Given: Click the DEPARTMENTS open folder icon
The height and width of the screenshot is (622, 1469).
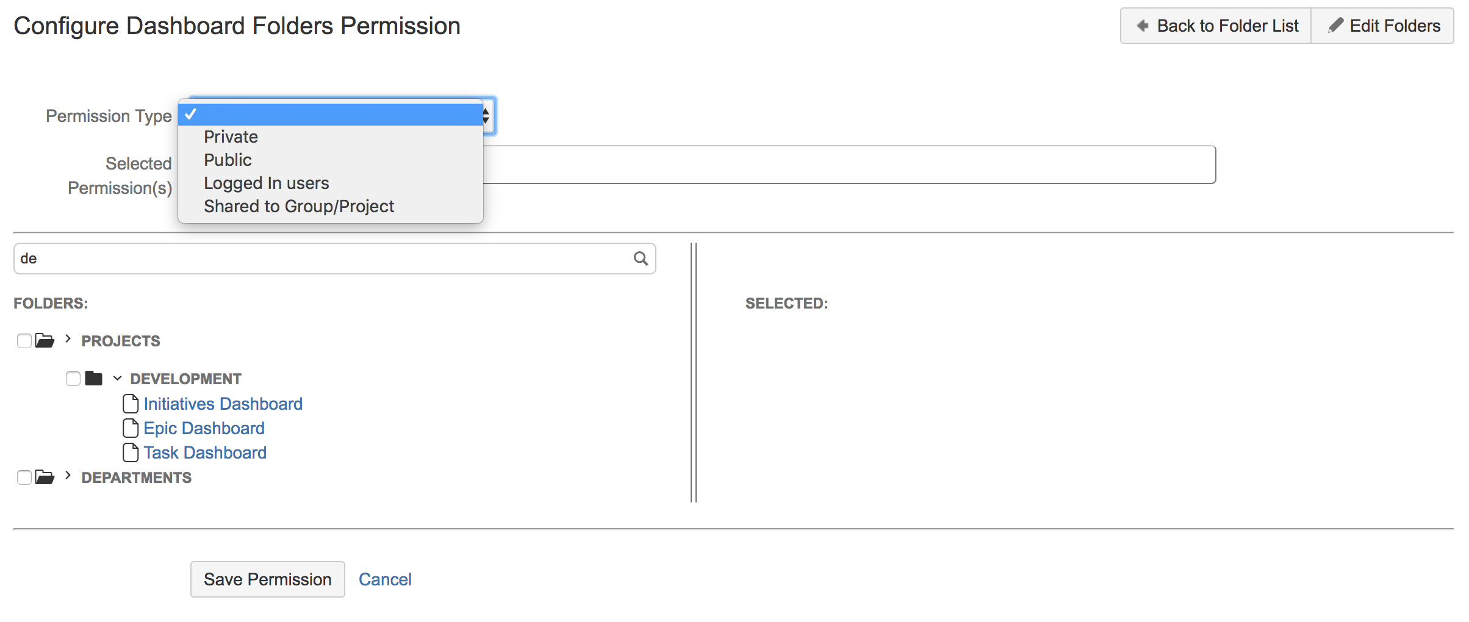Looking at the screenshot, I should [45, 477].
